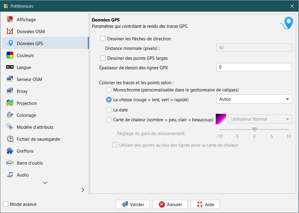
Task: Select the Couleurs color grid icon
Action: pos(10,56)
